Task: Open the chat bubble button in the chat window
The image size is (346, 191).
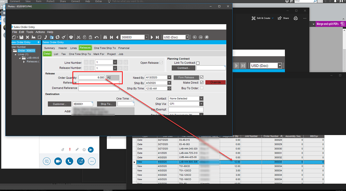Action: (47, 161)
